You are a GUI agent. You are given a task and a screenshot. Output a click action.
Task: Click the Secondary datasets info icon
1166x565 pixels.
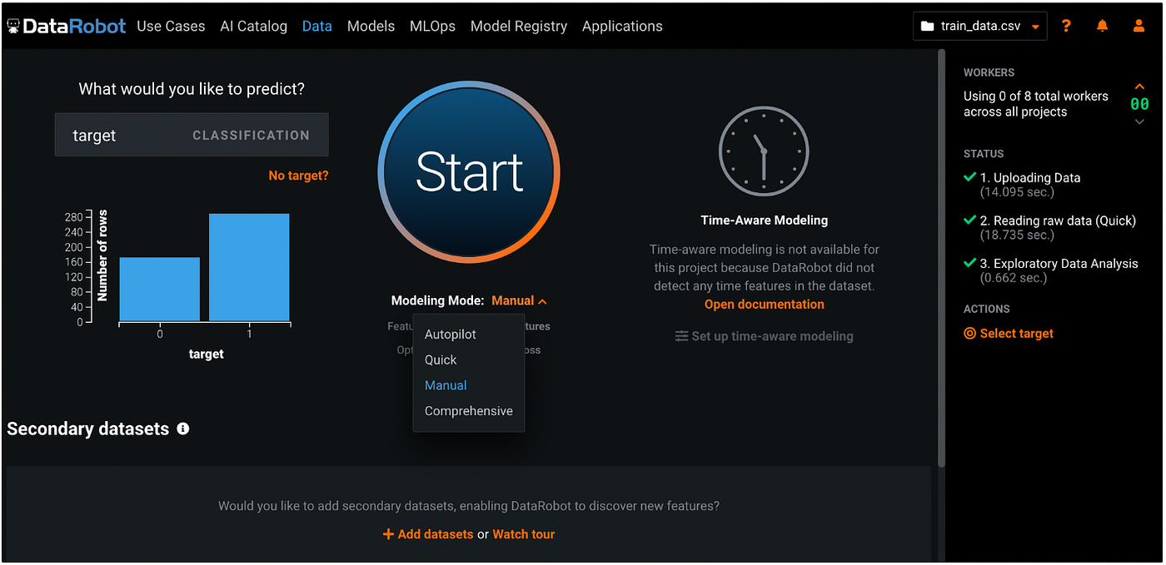click(183, 429)
